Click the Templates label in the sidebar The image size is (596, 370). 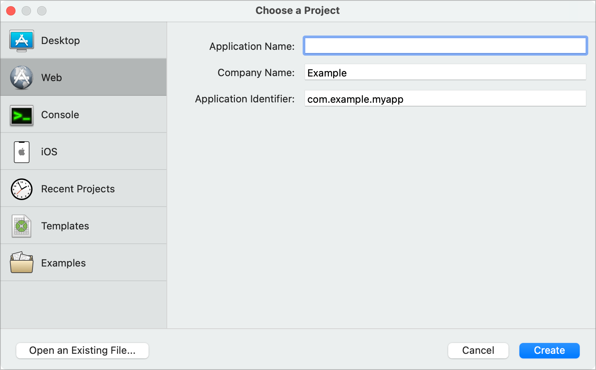tap(65, 226)
